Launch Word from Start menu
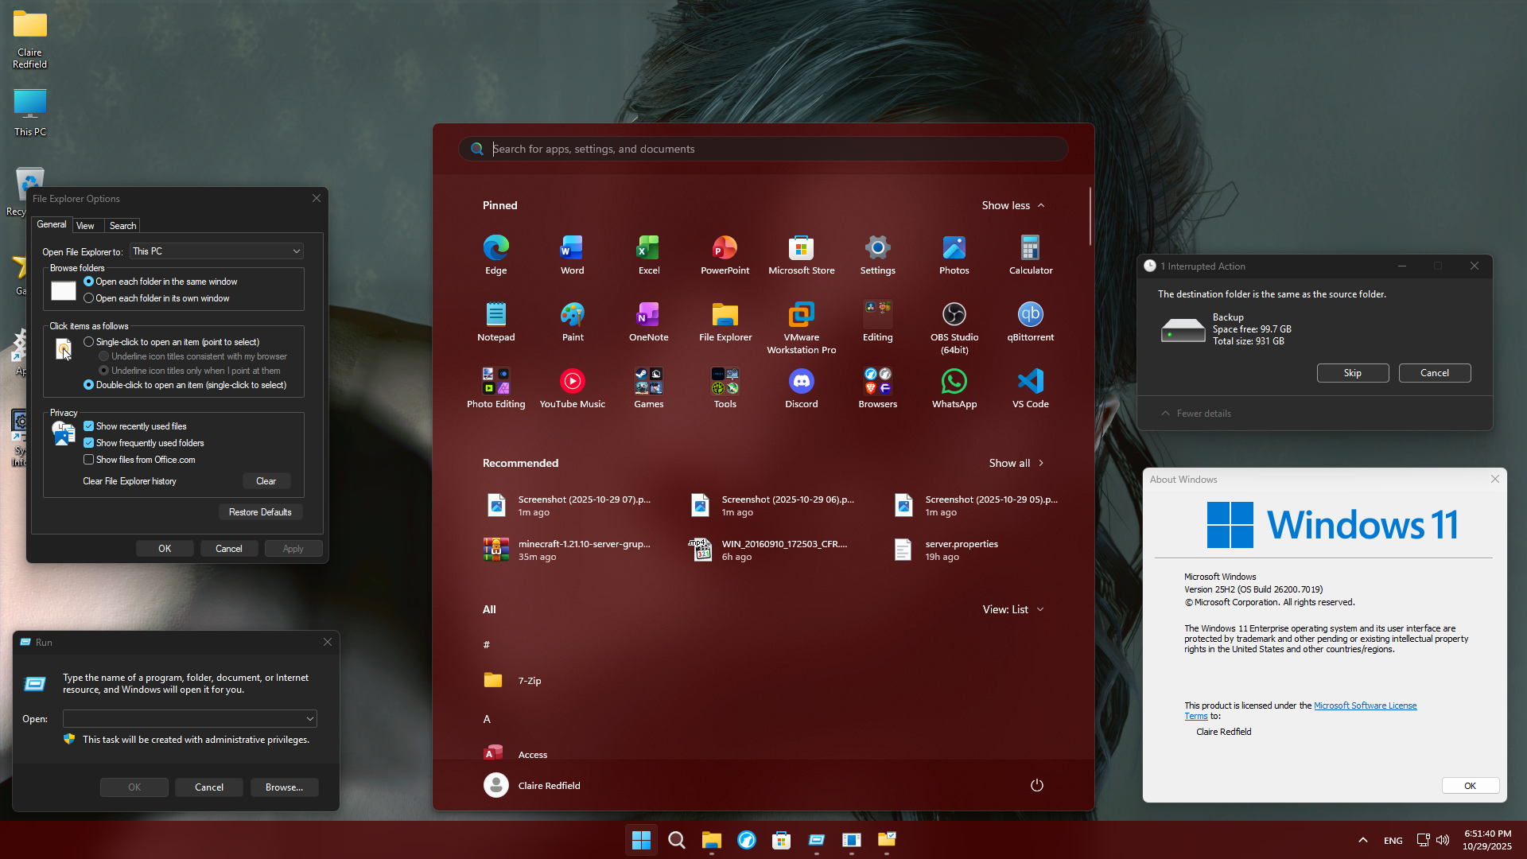This screenshot has height=859, width=1527. pos(572,255)
